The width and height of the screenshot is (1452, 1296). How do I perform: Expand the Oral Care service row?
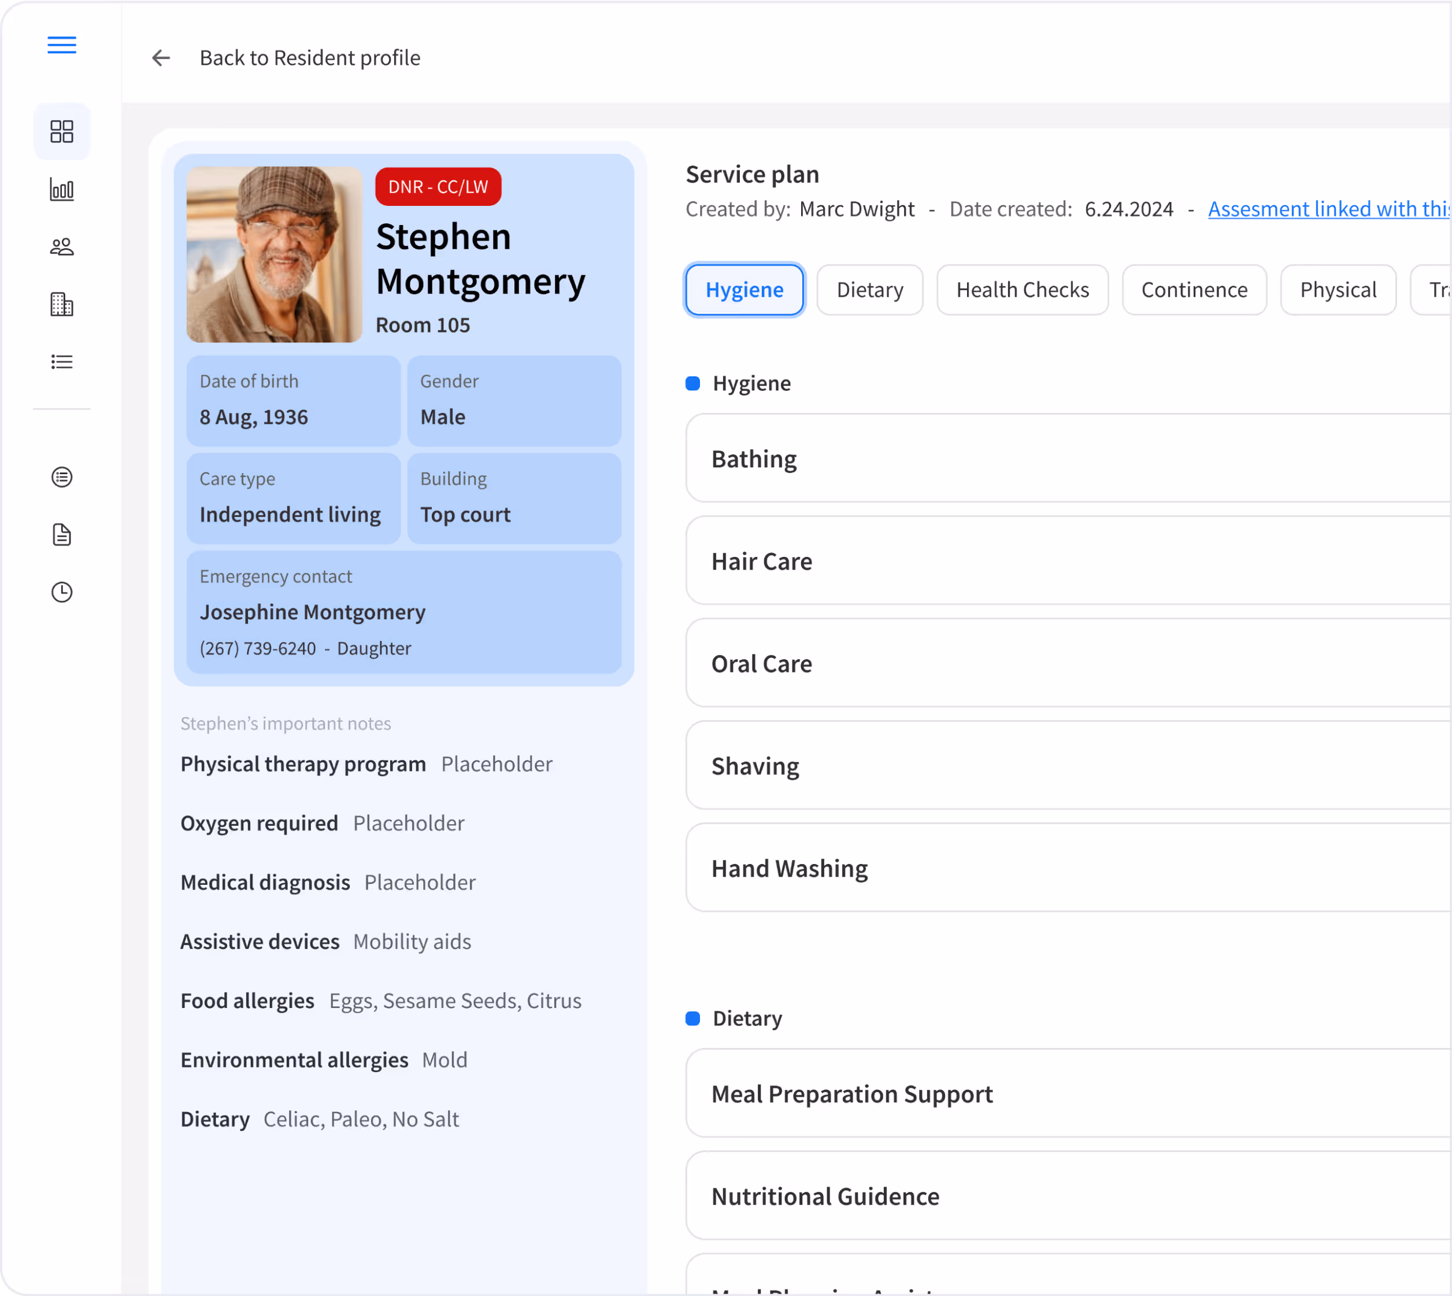pyautogui.click(x=1066, y=663)
